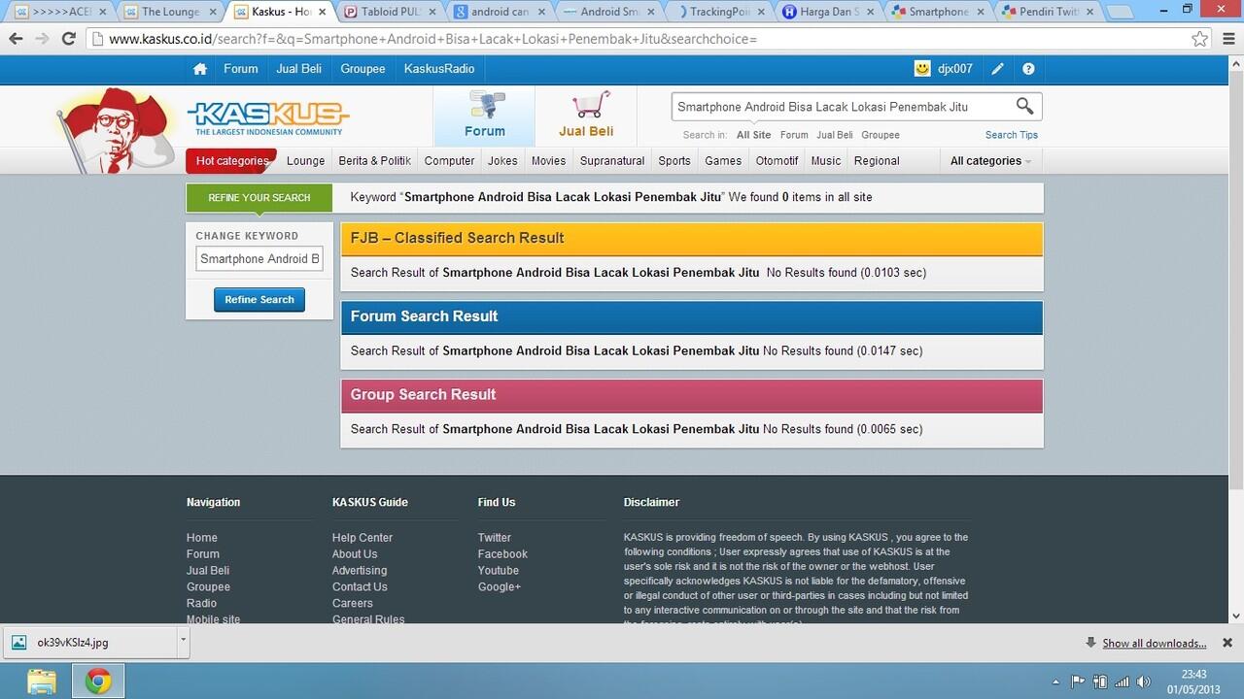The image size is (1244, 699).
Task: Click the Kaskus home icon
Action: 200,69
